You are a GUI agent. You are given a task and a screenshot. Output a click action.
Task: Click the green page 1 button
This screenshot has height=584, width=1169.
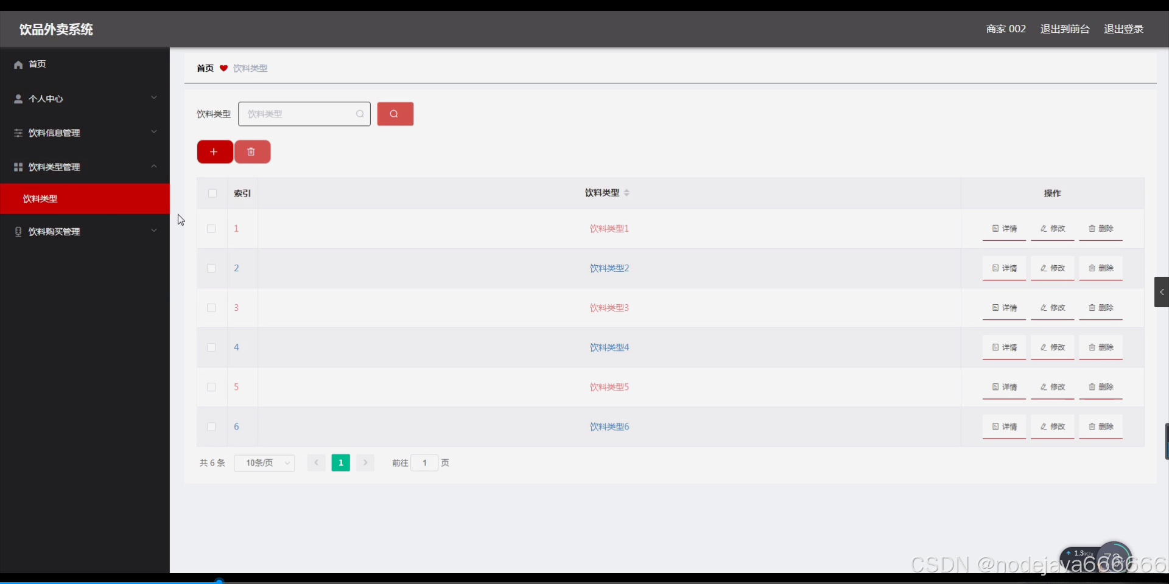coord(340,463)
